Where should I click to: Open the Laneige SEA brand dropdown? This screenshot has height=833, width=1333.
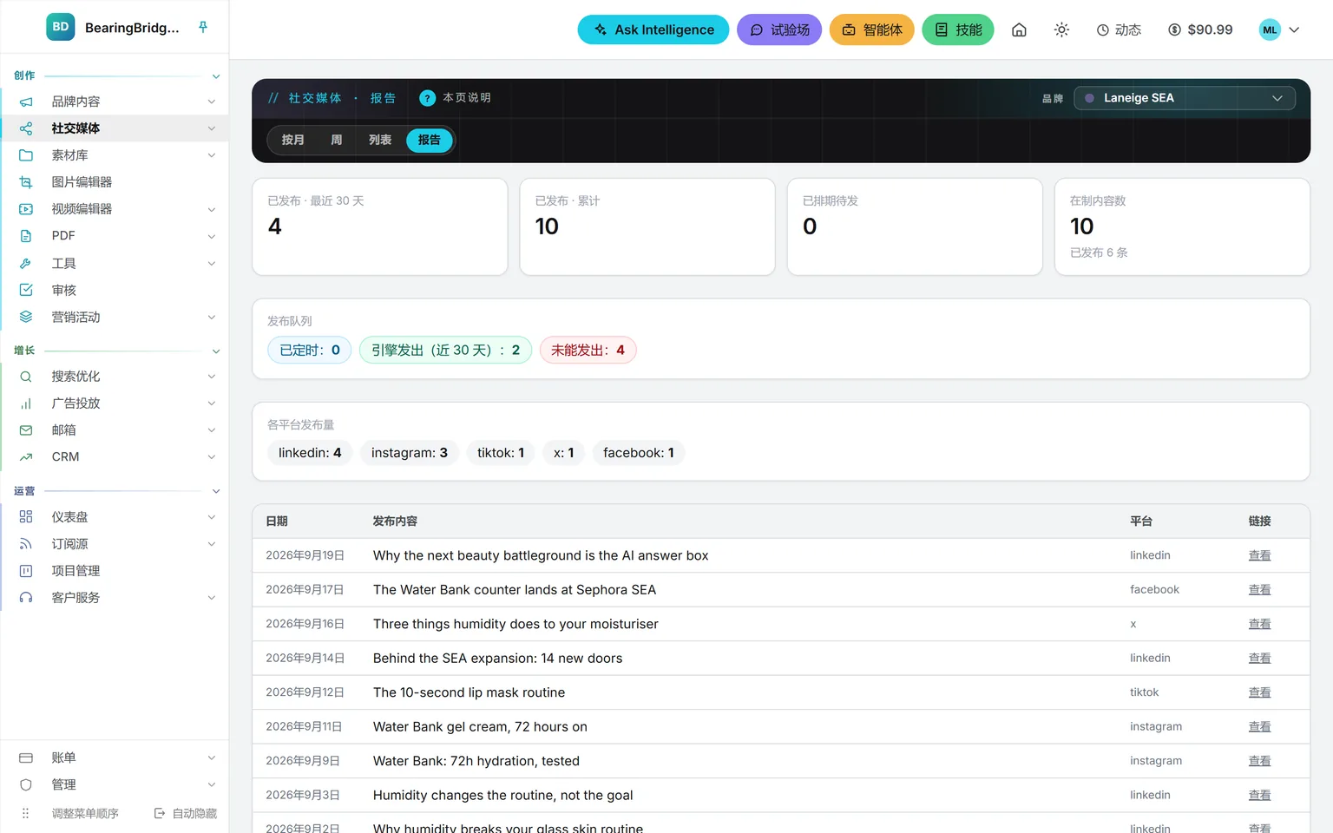(x=1184, y=98)
